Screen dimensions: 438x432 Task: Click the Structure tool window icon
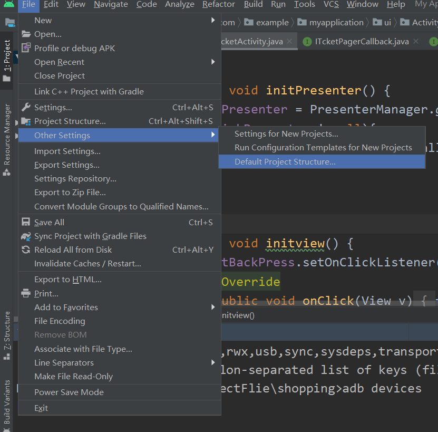tap(6, 357)
